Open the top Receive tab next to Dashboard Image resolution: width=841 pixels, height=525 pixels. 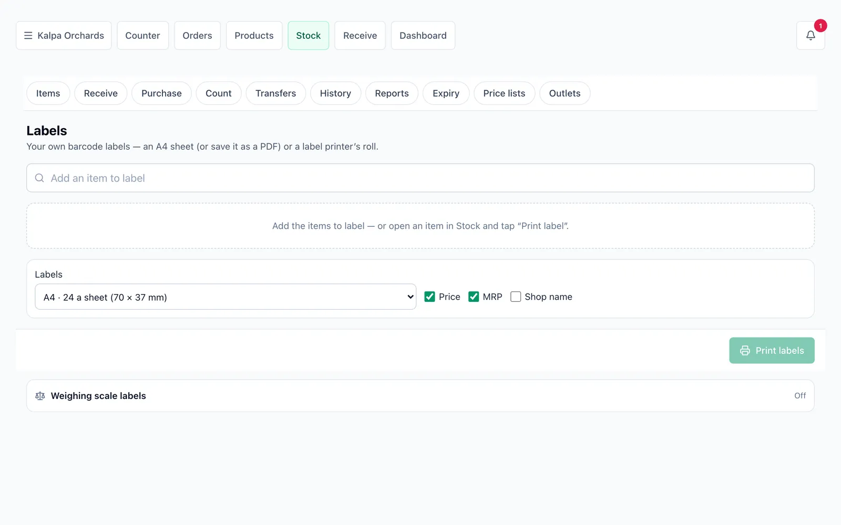point(360,36)
